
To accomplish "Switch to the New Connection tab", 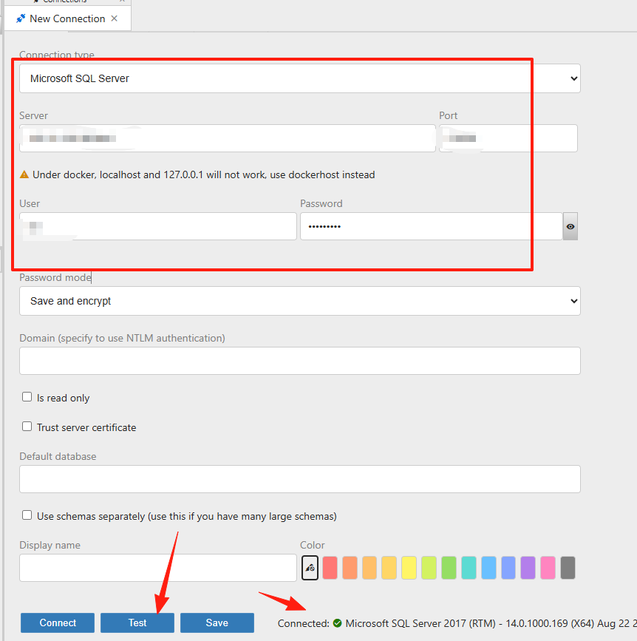I will 67,18.
